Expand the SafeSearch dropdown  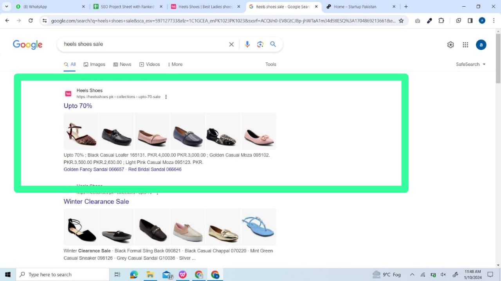tap(471, 64)
